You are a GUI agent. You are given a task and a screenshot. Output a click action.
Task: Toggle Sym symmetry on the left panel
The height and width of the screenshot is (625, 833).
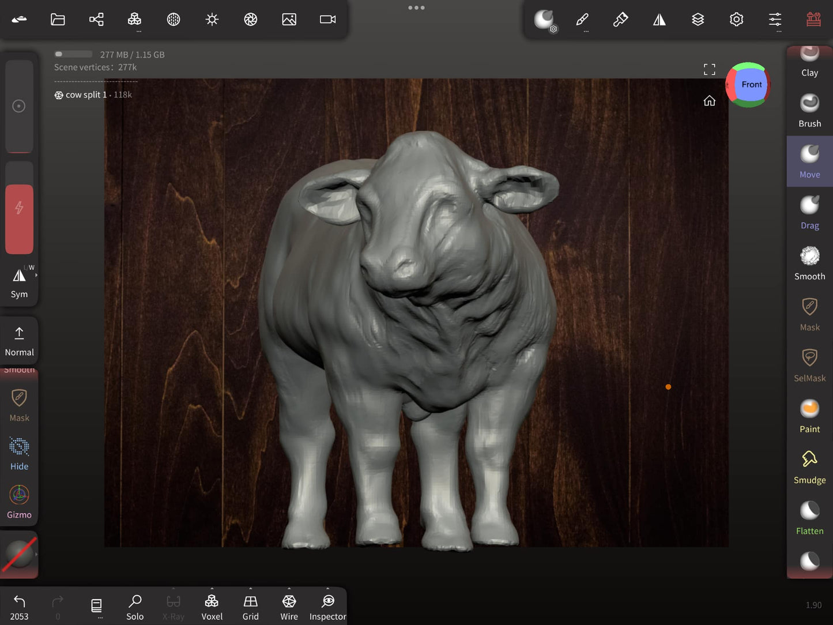point(19,283)
